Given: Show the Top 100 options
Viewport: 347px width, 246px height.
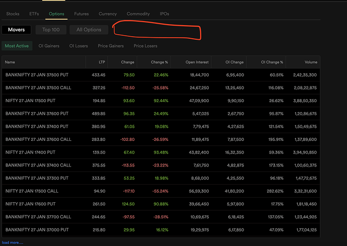Looking at the screenshot, I should pos(51,30).
